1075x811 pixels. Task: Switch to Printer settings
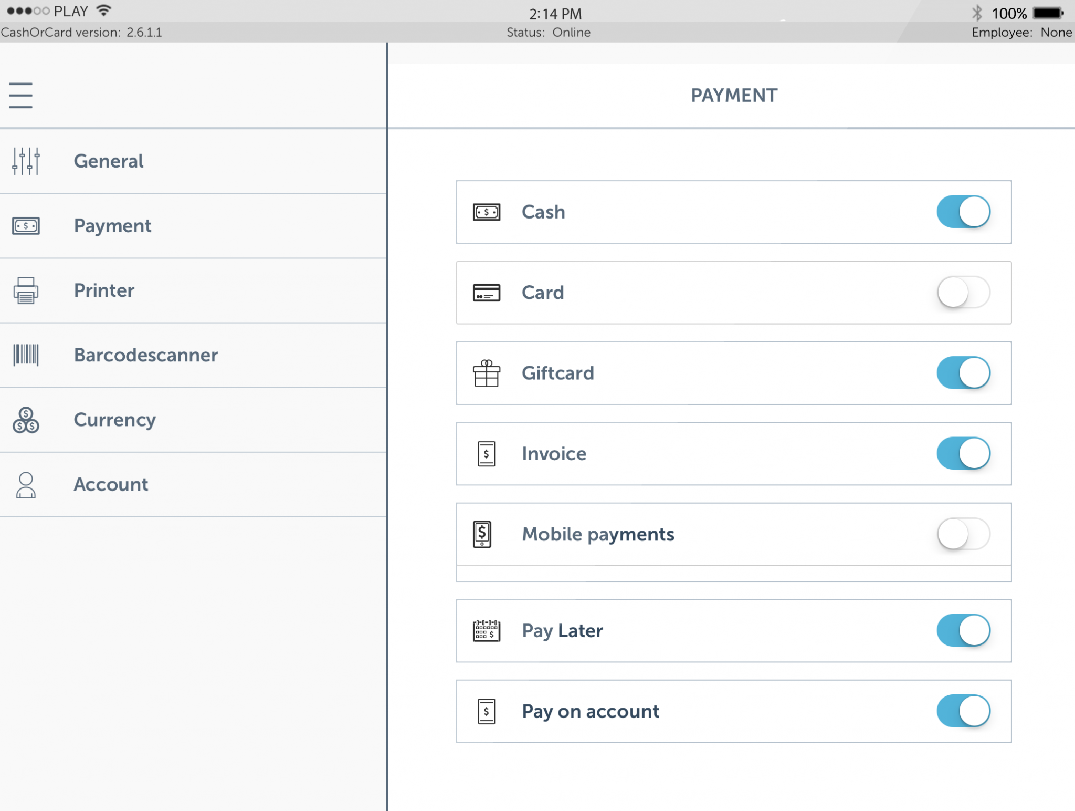coord(103,290)
